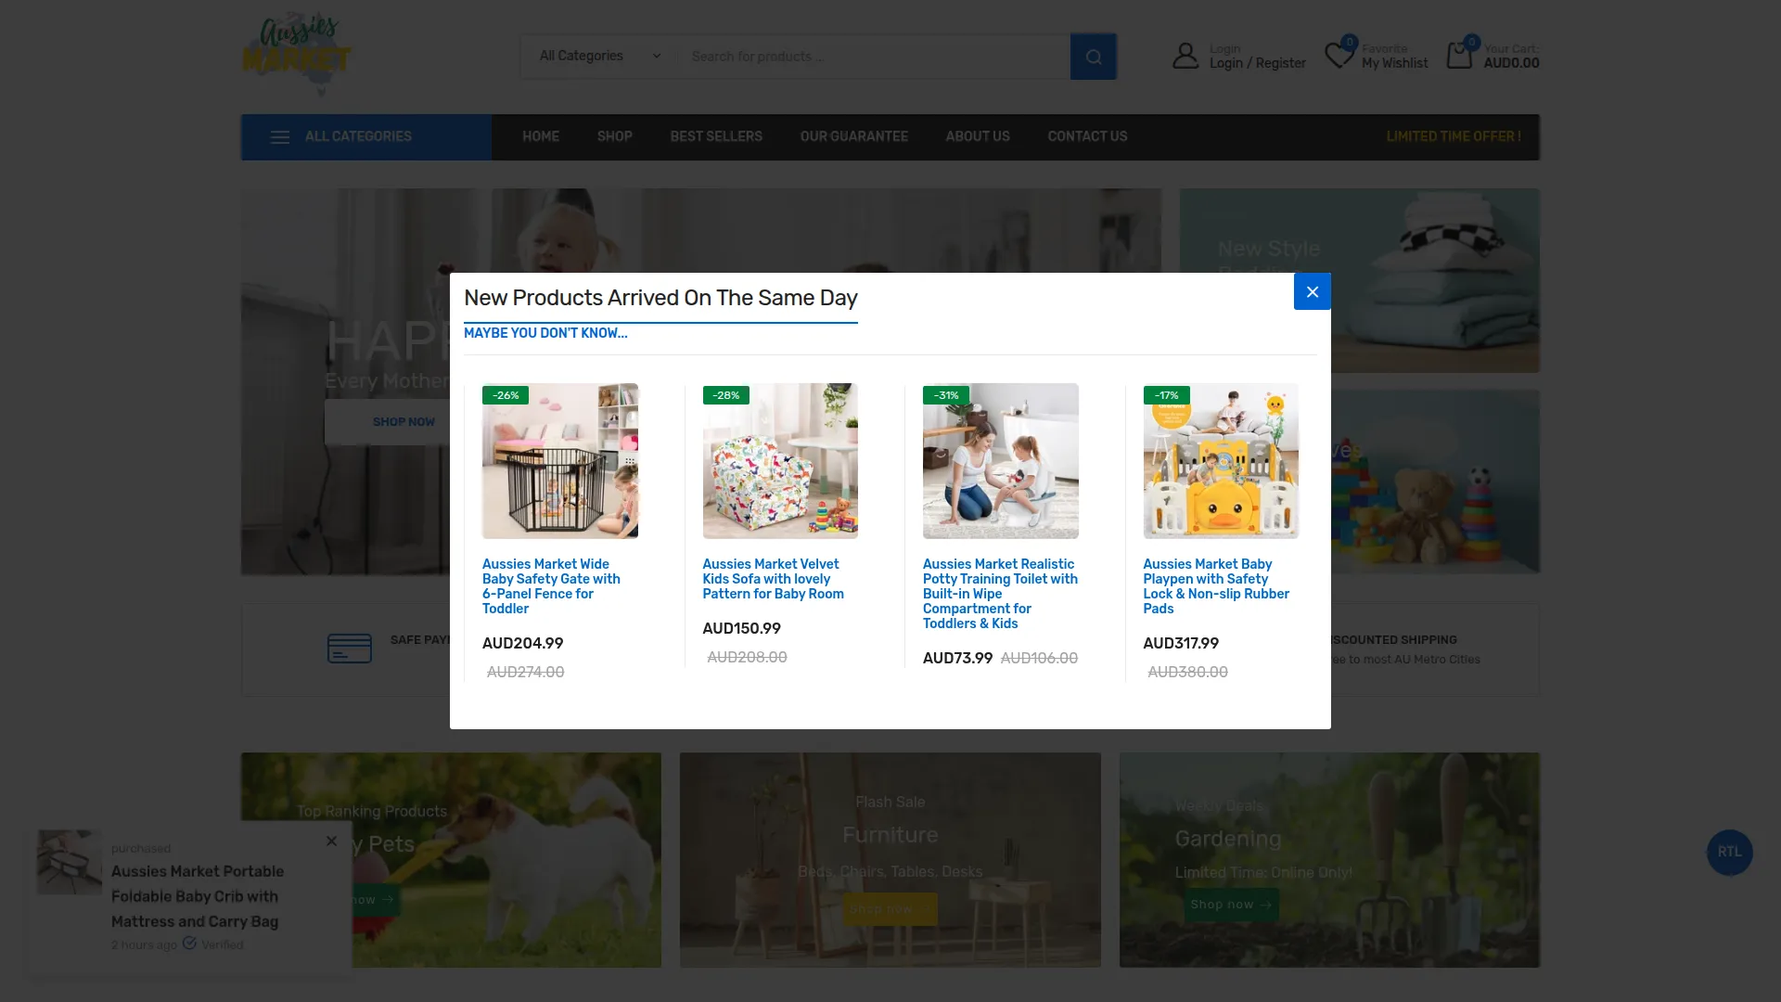Open the Shop menu item

[x=614, y=136]
